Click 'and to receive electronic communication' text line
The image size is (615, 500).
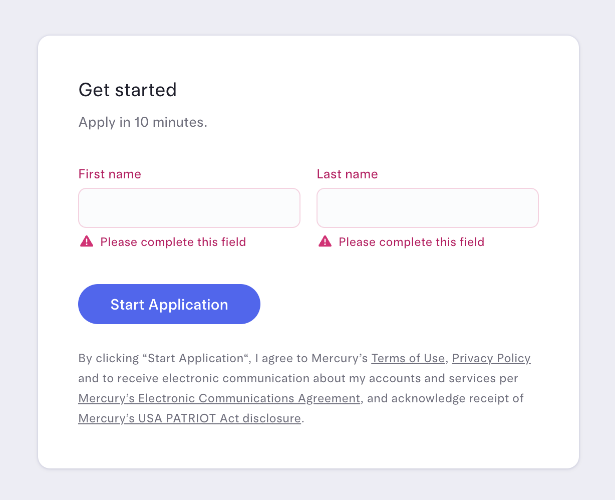coord(298,378)
